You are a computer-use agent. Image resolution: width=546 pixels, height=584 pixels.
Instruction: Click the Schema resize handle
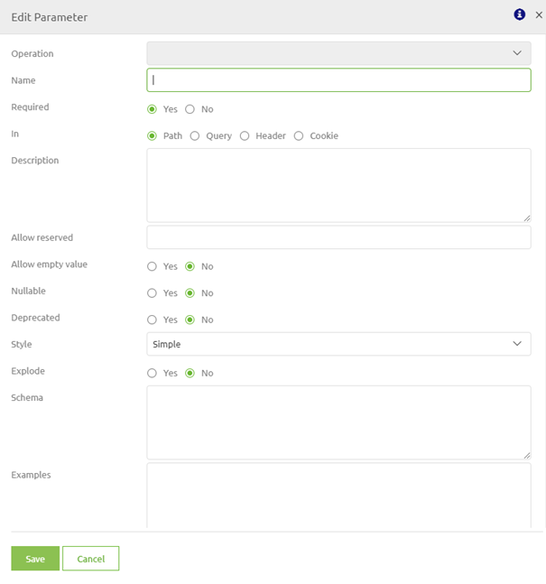(527, 455)
